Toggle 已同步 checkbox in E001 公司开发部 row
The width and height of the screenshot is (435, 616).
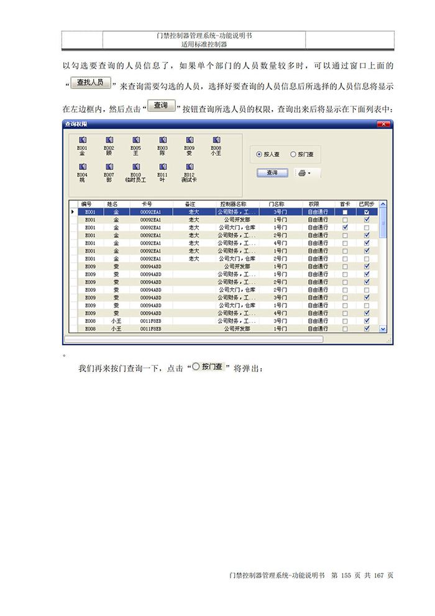pos(367,220)
